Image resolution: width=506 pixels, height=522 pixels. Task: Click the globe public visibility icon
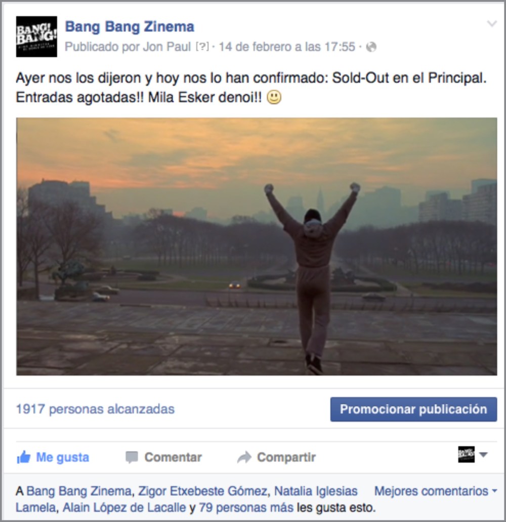pyautogui.click(x=371, y=47)
